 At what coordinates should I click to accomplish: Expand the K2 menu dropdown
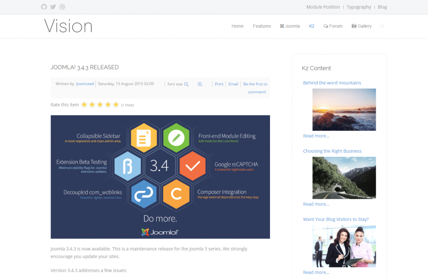pos(311,26)
